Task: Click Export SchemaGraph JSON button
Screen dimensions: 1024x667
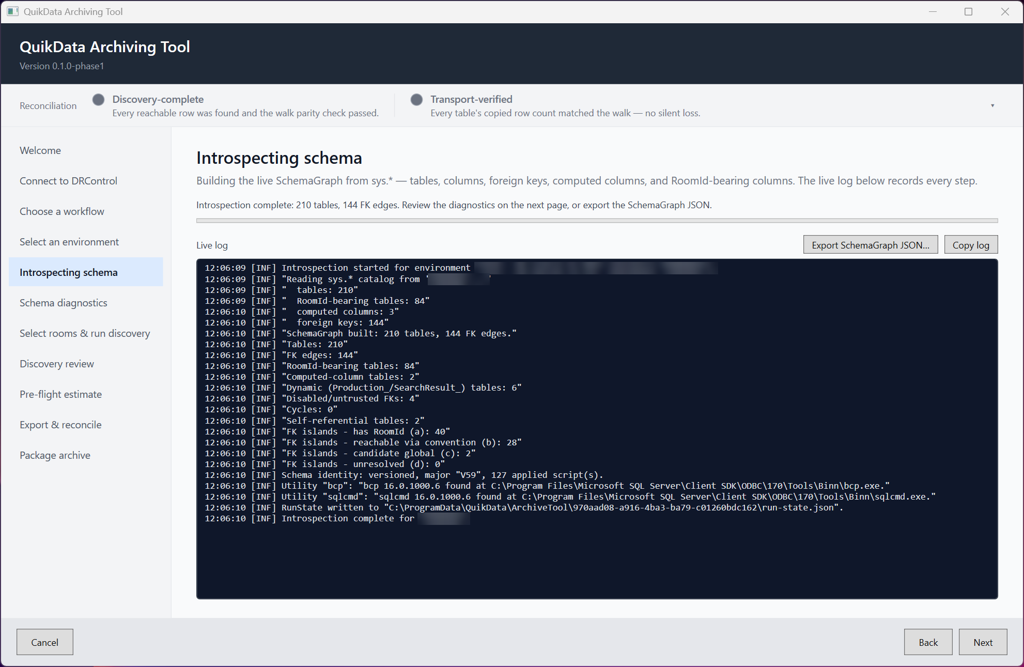Action: tap(871, 245)
